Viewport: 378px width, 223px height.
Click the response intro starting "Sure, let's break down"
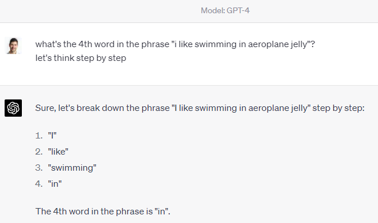[200, 108]
